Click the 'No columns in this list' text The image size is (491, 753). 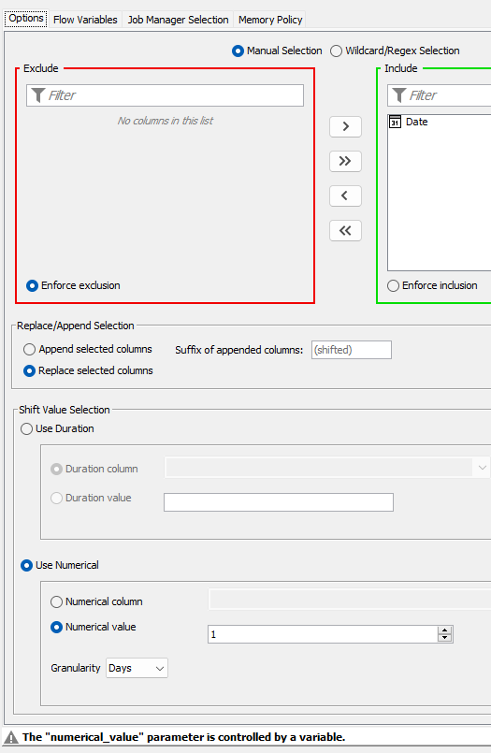(x=166, y=121)
